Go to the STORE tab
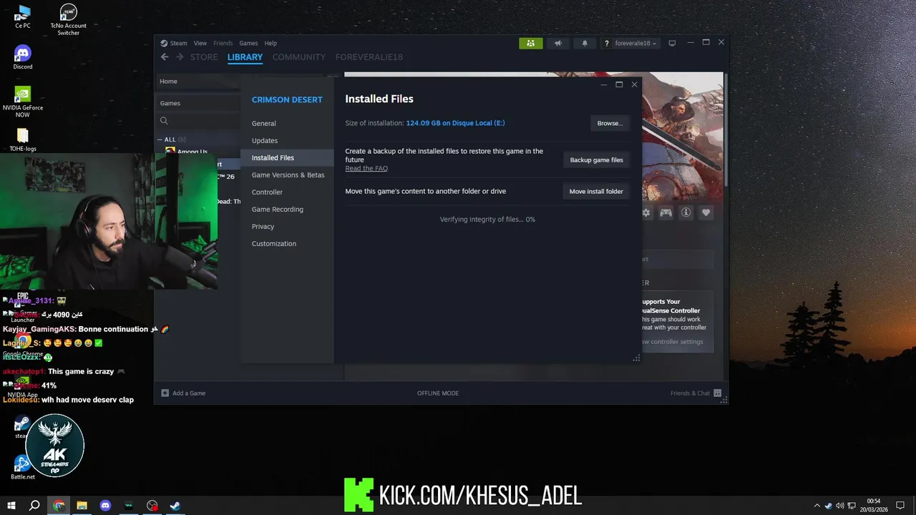 [x=204, y=57]
